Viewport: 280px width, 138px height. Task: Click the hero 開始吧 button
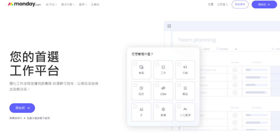tap(22, 108)
